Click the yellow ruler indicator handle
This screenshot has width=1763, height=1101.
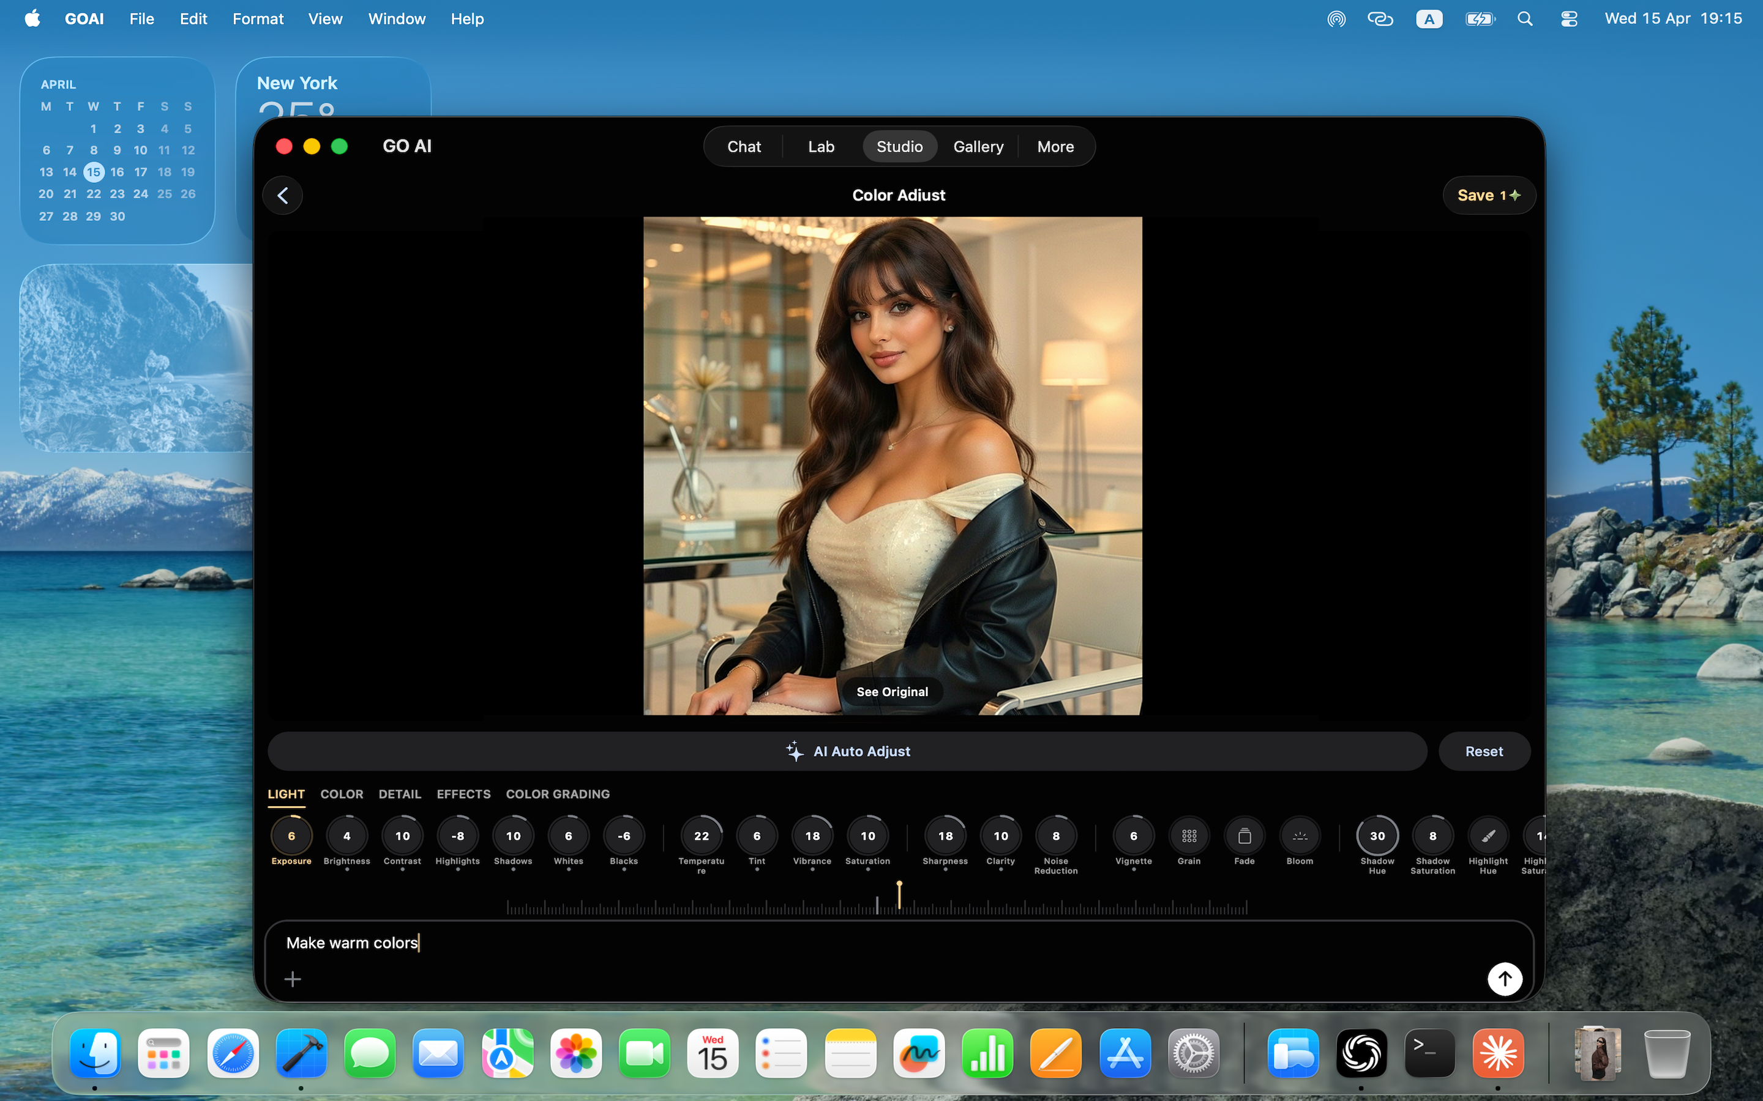[x=900, y=894]
